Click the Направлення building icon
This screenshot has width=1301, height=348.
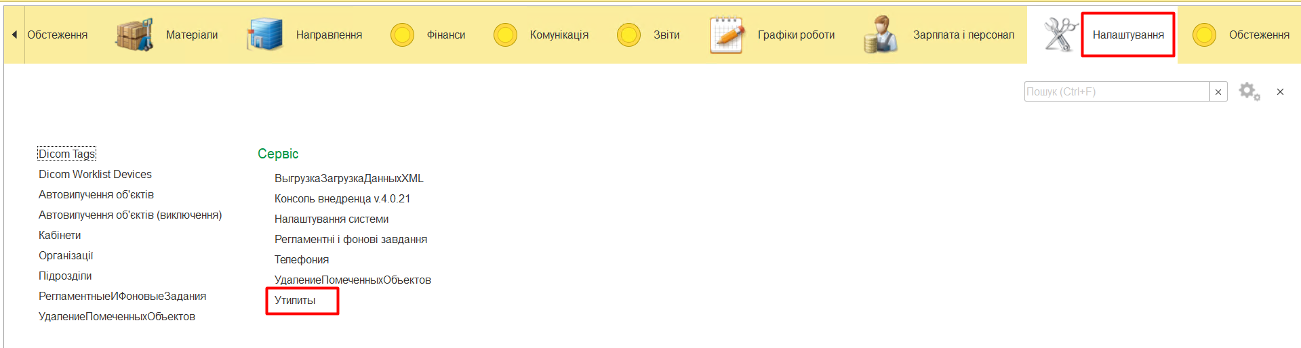(x=264, y=35)
